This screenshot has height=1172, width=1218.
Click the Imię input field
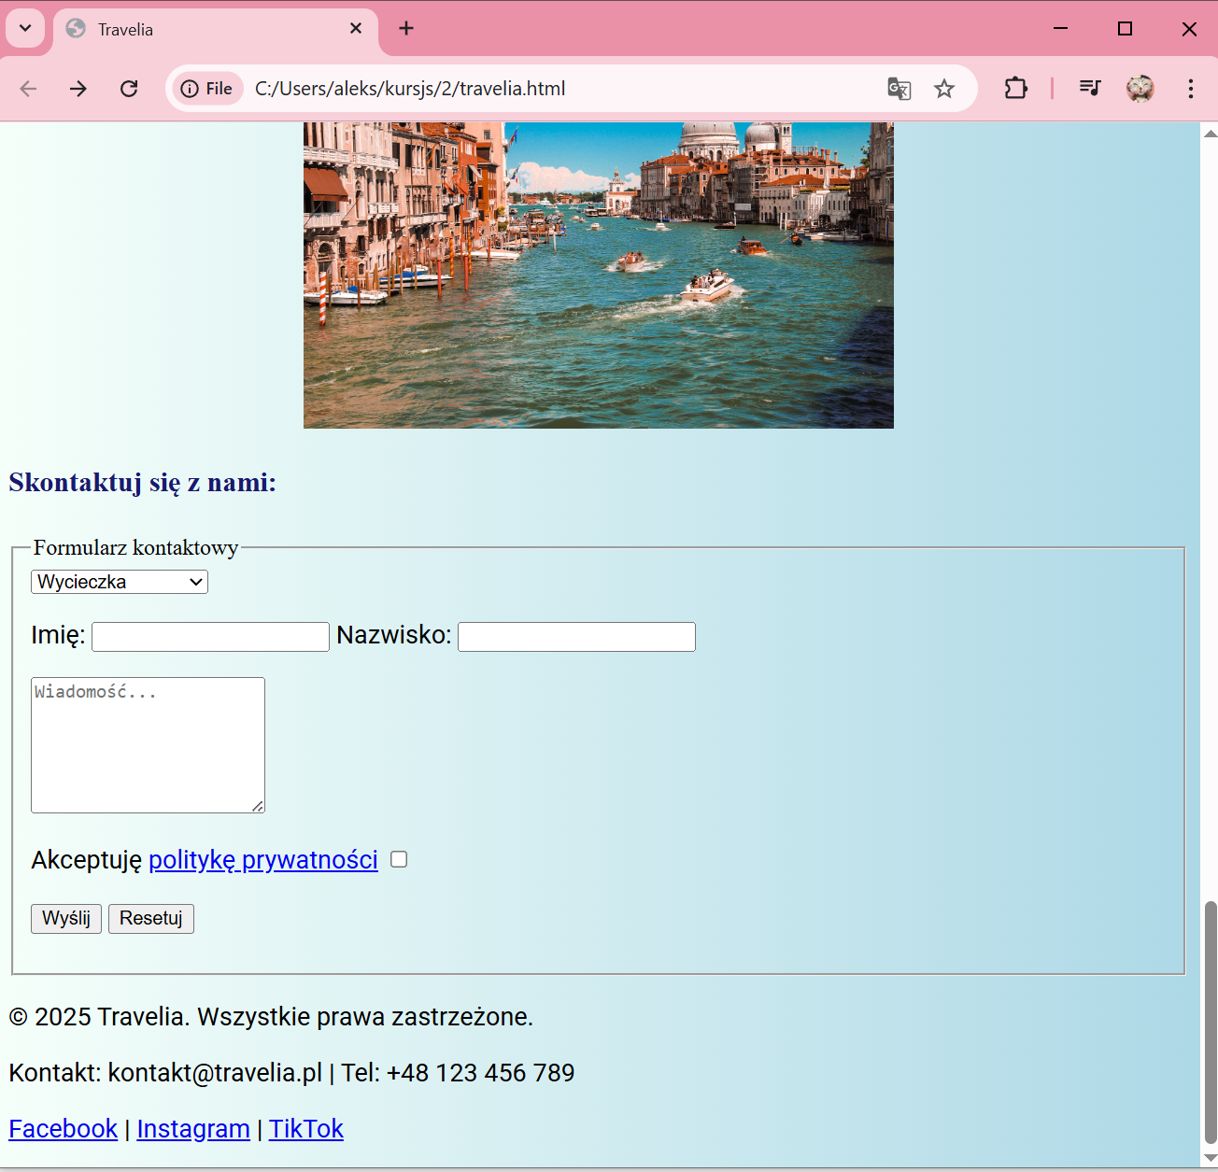click(210, 637)
